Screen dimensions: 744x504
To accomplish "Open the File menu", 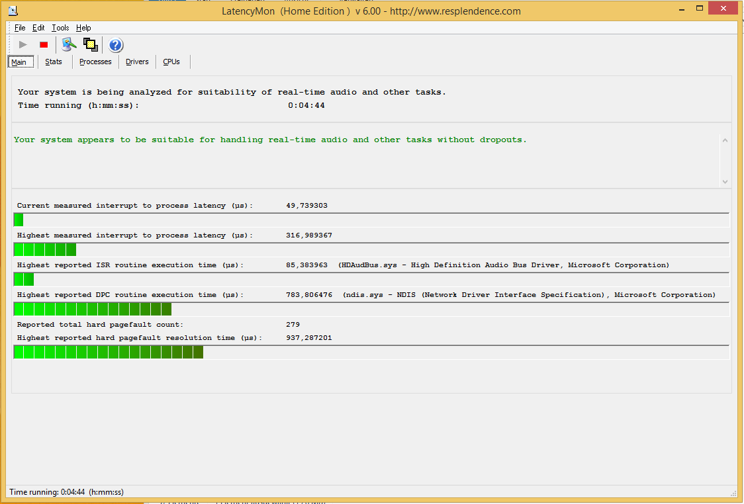I will pyautogui.click(x=20, y=28).
